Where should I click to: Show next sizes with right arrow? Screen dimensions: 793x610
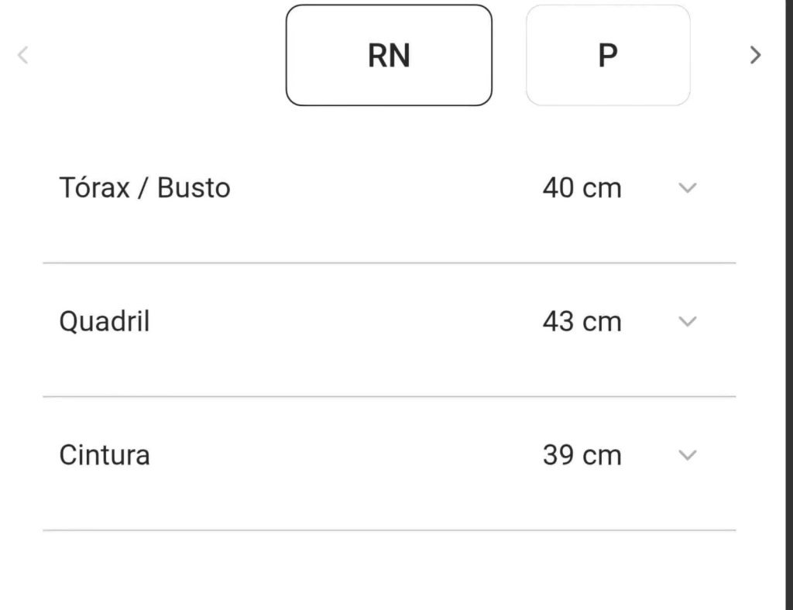click(x=755, y=55)
